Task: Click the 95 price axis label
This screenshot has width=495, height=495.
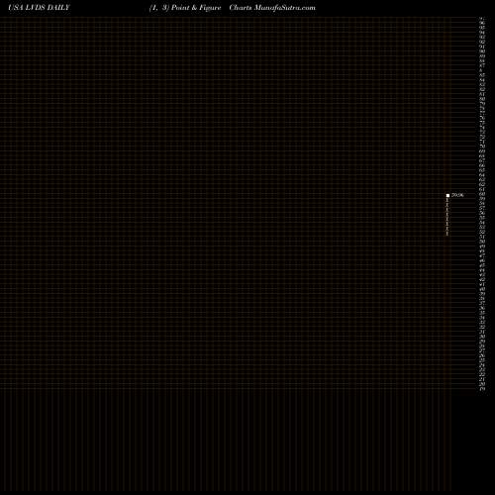Action: pos(482,28)
